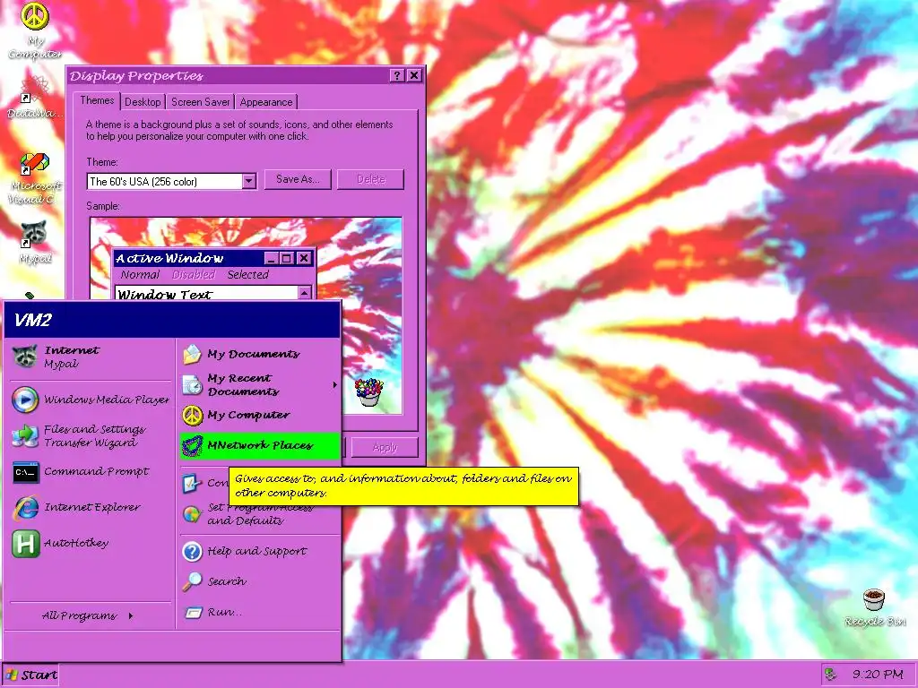The height and width of the screenshot is (688, 918).
Task: Open Files and Settings Transfer Wizard icon
Action: [25, 436]
